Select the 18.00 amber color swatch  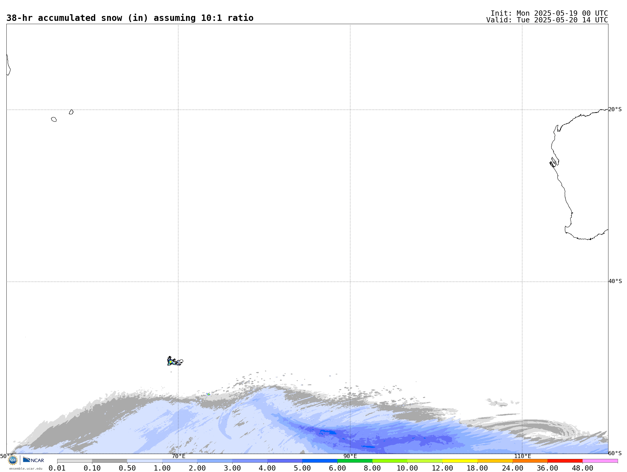[495, 461]
